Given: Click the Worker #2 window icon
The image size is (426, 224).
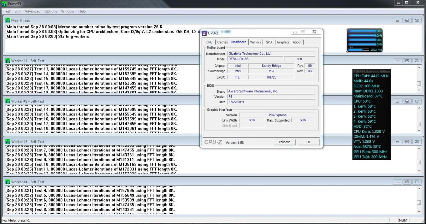Looking at the screenshot, I should tap(8, 101).
